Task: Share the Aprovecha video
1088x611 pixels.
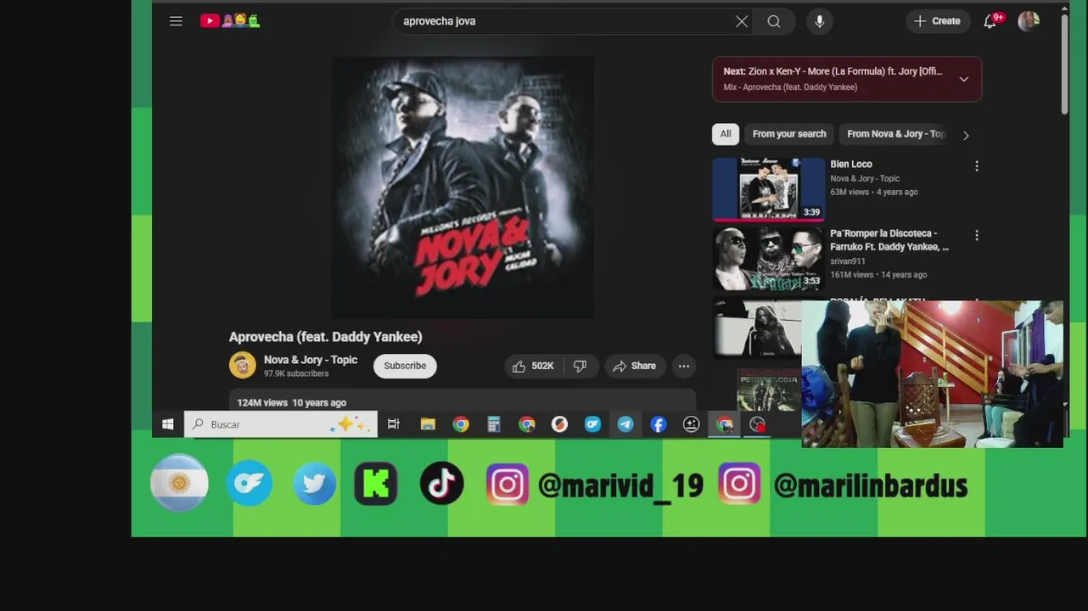Action: 635,366
